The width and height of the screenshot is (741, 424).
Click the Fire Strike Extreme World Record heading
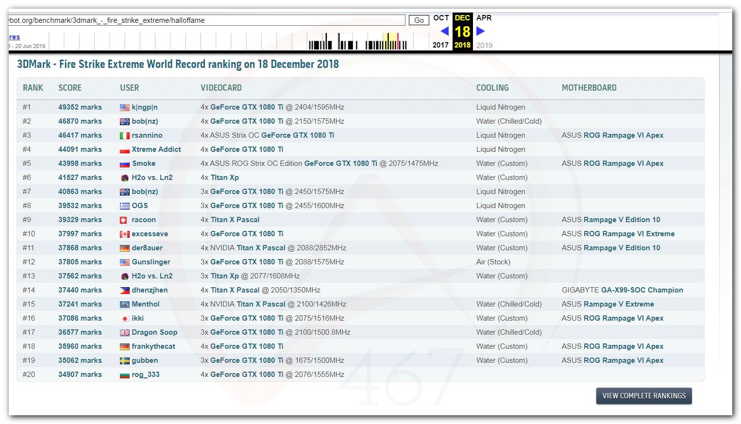(178, 64)
